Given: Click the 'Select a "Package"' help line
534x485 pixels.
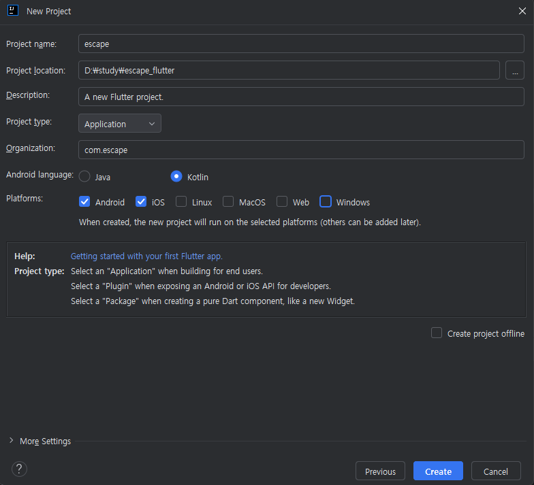Looking at the screenshot, I should 213,301.
